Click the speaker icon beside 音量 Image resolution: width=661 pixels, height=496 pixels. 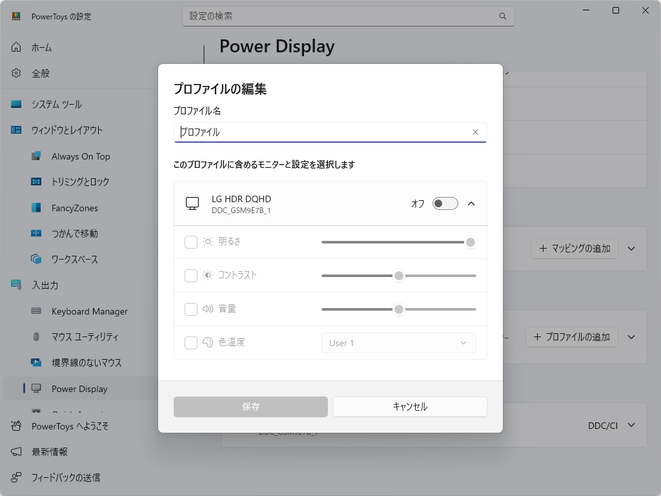208,309
